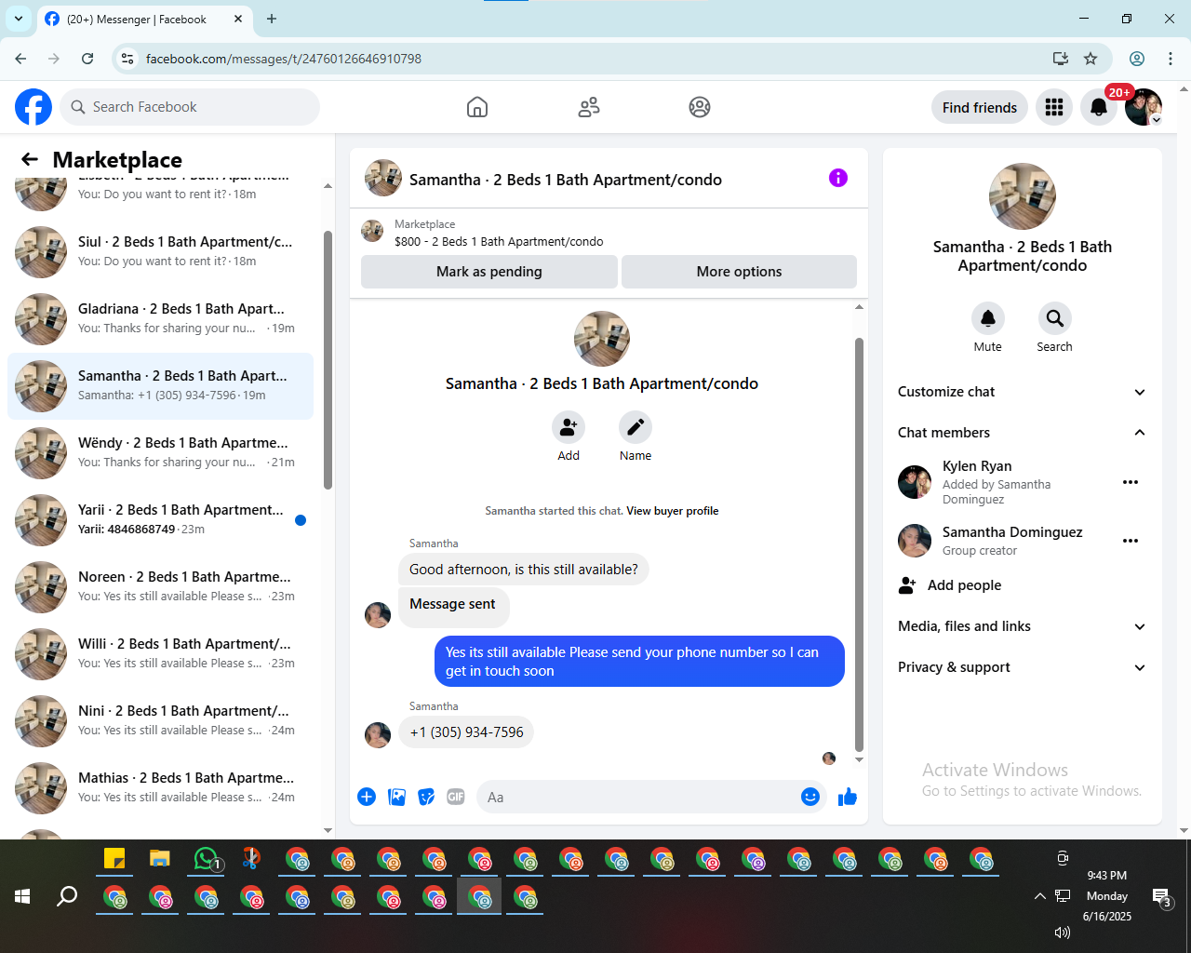This screenshot has height=953, width=1191.
Task: Click the chat message area scrollbar
Action: tap(859, 544)
